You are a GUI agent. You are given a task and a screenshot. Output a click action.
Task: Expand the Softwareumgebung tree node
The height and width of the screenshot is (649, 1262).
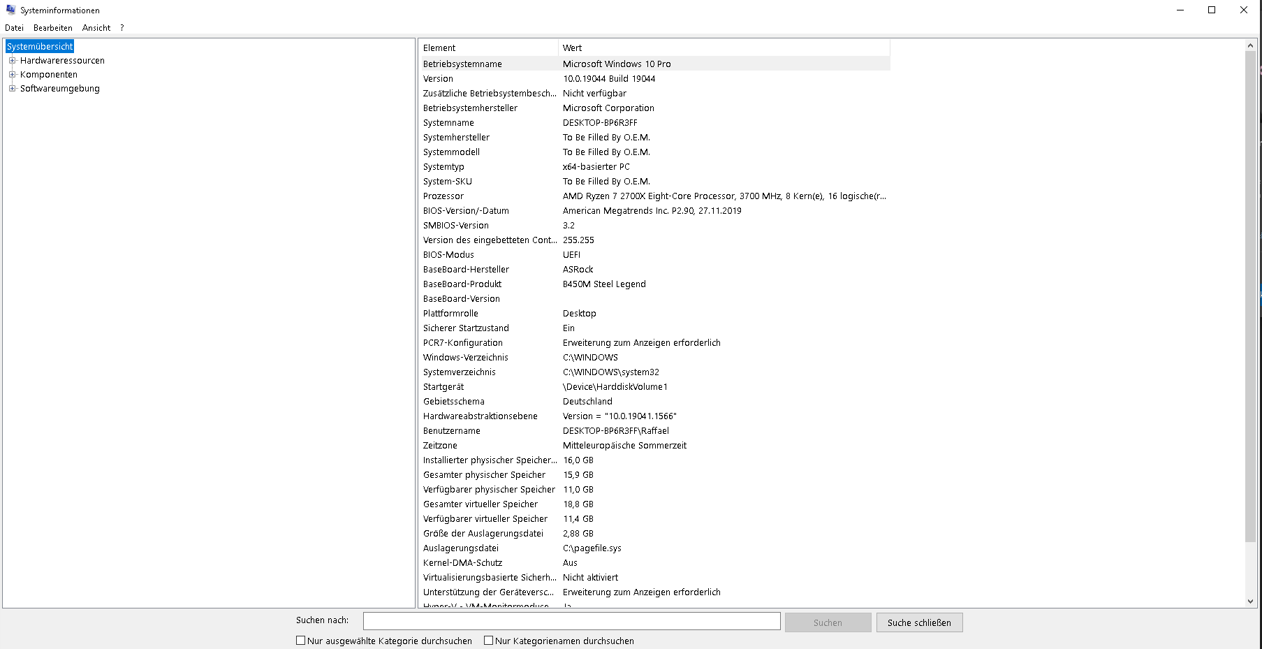click(12, 89)
